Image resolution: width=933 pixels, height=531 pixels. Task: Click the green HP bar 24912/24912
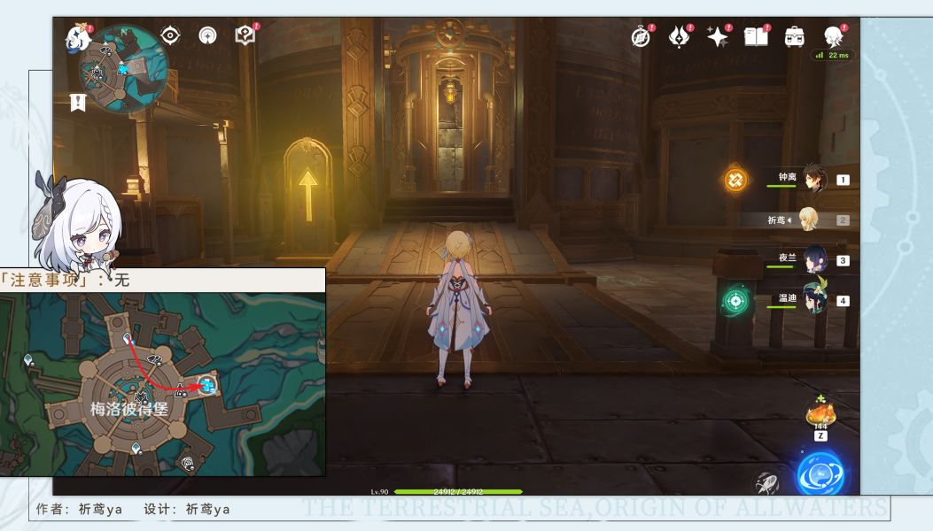(458, 492)
